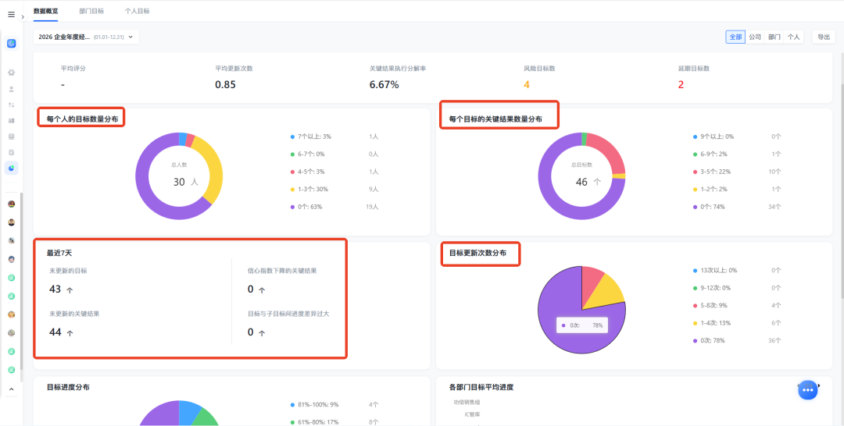Toggle the 9个以上: 0% legend entry
The height and width of the screenshot is (426, 844).
point(713,137)
